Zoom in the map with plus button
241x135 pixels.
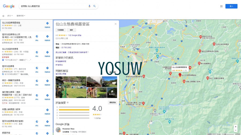tap(236, 127)
